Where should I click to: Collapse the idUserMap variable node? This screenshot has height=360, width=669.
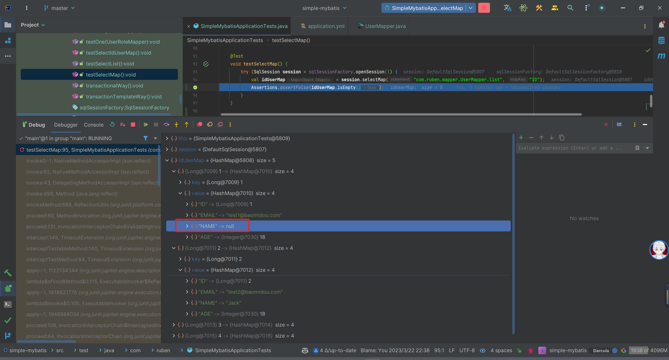pyautogui.click(x=167, y=160)
